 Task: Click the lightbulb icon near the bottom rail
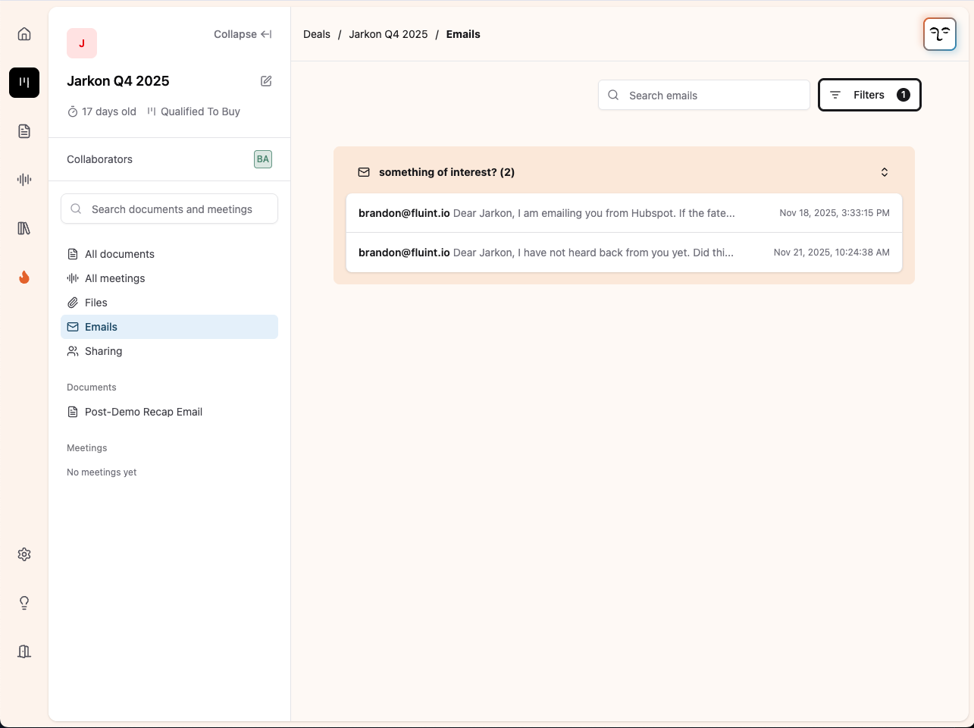point(23,602)
